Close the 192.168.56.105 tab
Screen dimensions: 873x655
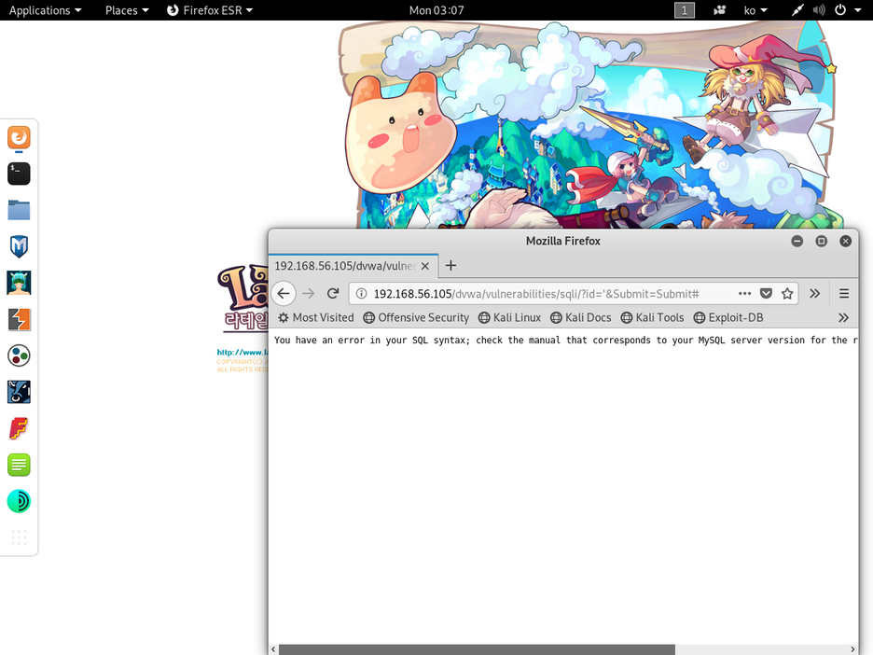tap(425, 266)
